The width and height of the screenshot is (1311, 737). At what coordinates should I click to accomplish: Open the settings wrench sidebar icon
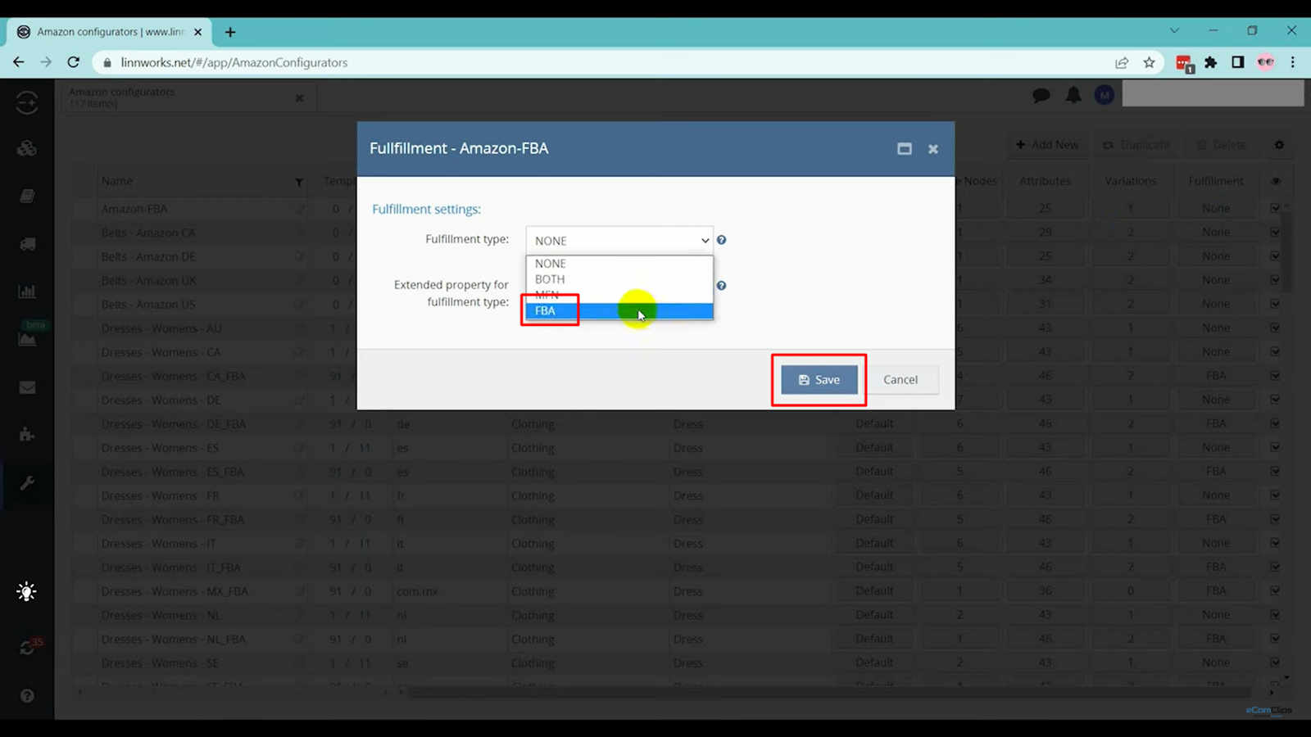coord(27,483)
